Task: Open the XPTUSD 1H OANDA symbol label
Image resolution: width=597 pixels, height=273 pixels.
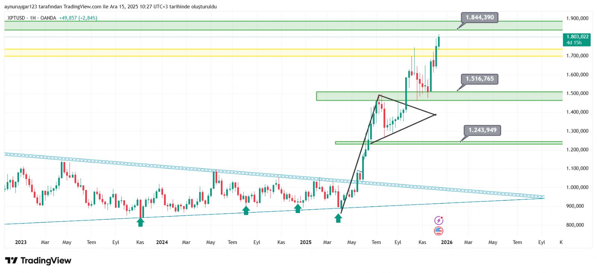Action: 32,18
